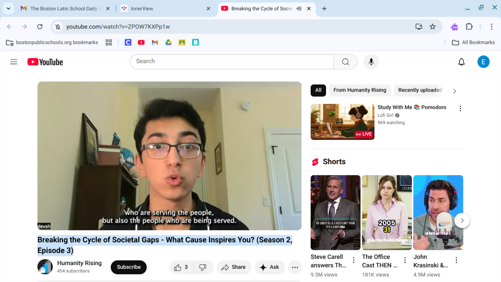501x282 pixels.
Task: Close the InnerView tab
Action: click(x=208, y=9)
